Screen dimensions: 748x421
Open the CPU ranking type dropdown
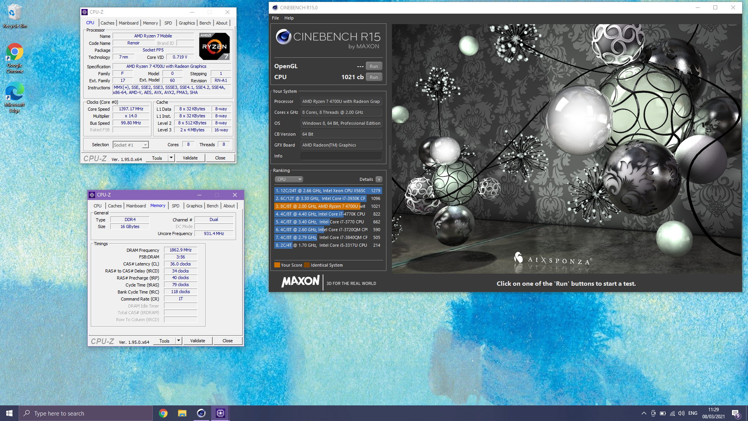click(x=289, y=179)
